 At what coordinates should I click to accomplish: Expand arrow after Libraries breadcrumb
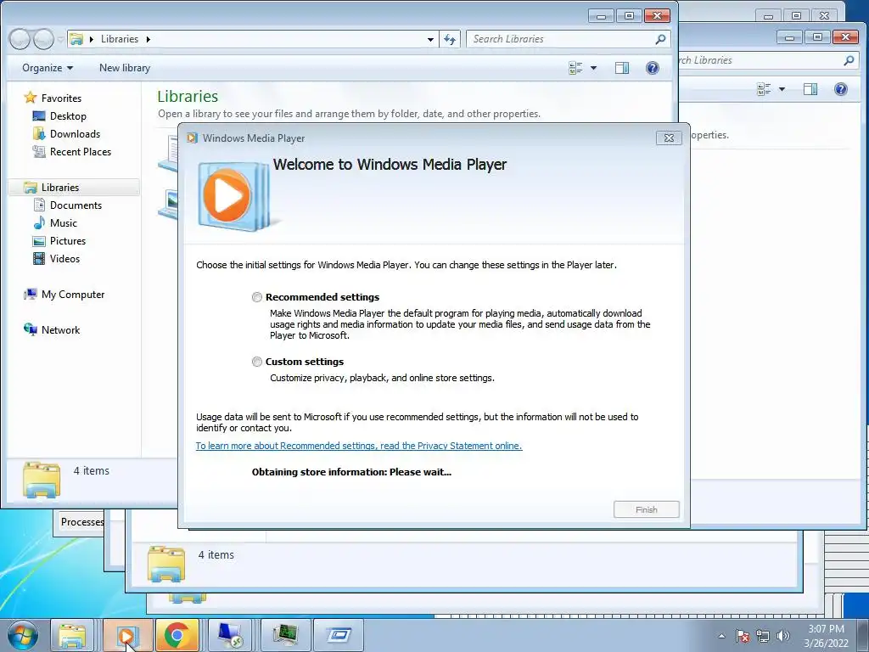click(x=148, y=39)
